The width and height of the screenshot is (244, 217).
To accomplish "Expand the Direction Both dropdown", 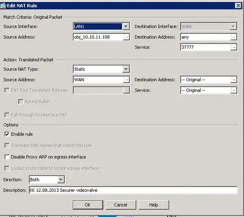I will pos(61,180).
